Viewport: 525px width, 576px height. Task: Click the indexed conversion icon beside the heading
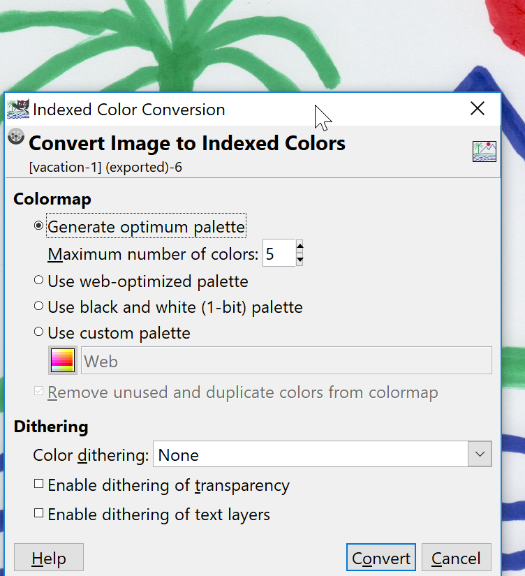click(x=16, y=137)
